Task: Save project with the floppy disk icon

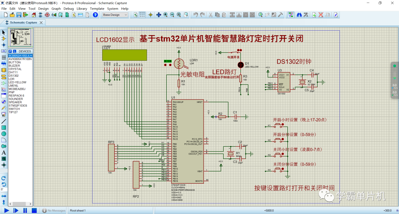Action: point(19,15)
